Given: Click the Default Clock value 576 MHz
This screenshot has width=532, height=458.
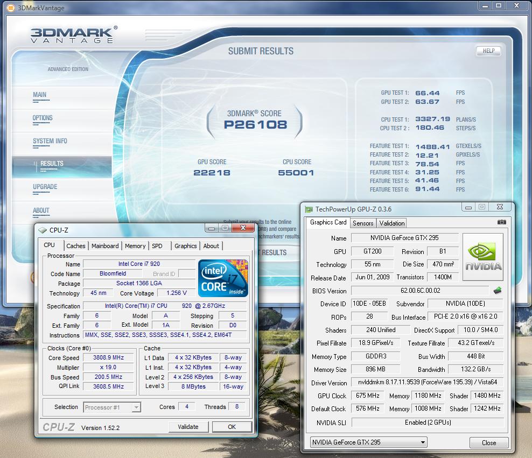Looking at the screenshot, I should point(367,408).
